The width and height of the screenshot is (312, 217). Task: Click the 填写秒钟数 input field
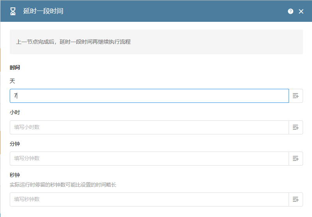coord(149,199)
